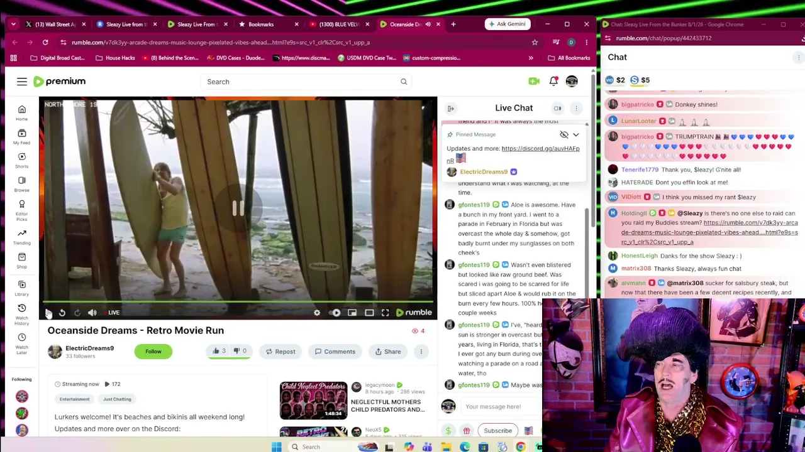805x452 pixels.
Task: Open Trending in the sidebar
Action: 21,237
